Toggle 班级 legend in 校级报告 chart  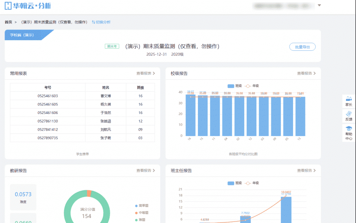pyautogui.click(x=235, y=86)
